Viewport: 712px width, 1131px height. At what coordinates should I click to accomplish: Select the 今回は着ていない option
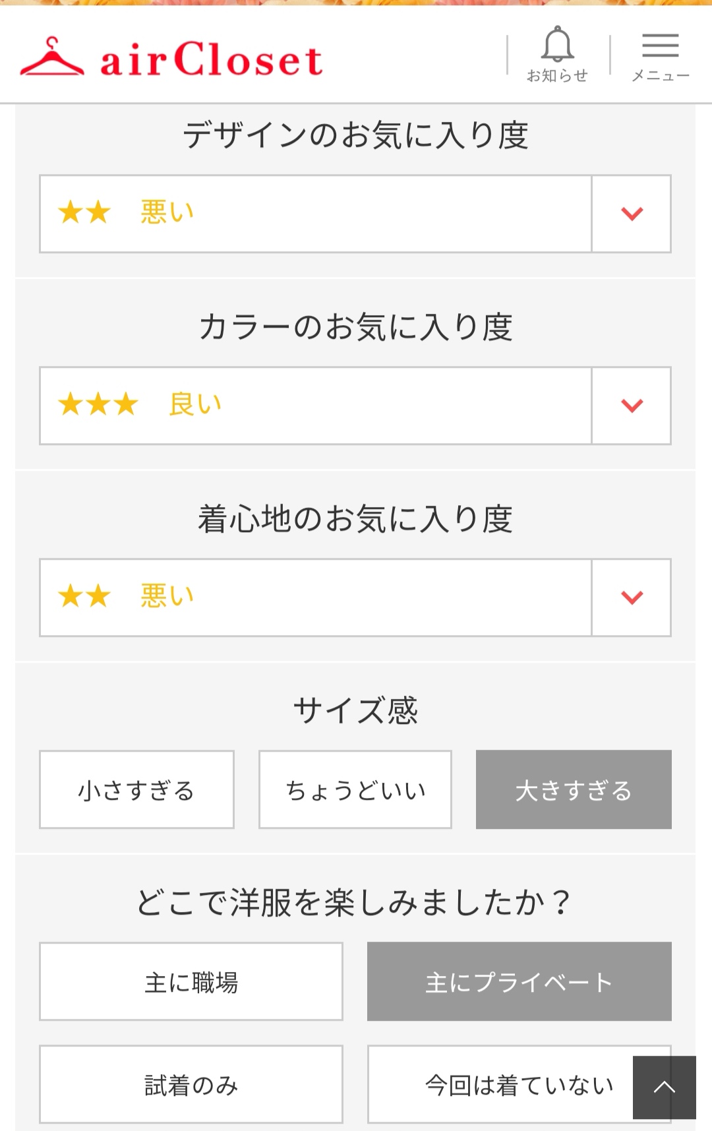tap(501, 1084)
